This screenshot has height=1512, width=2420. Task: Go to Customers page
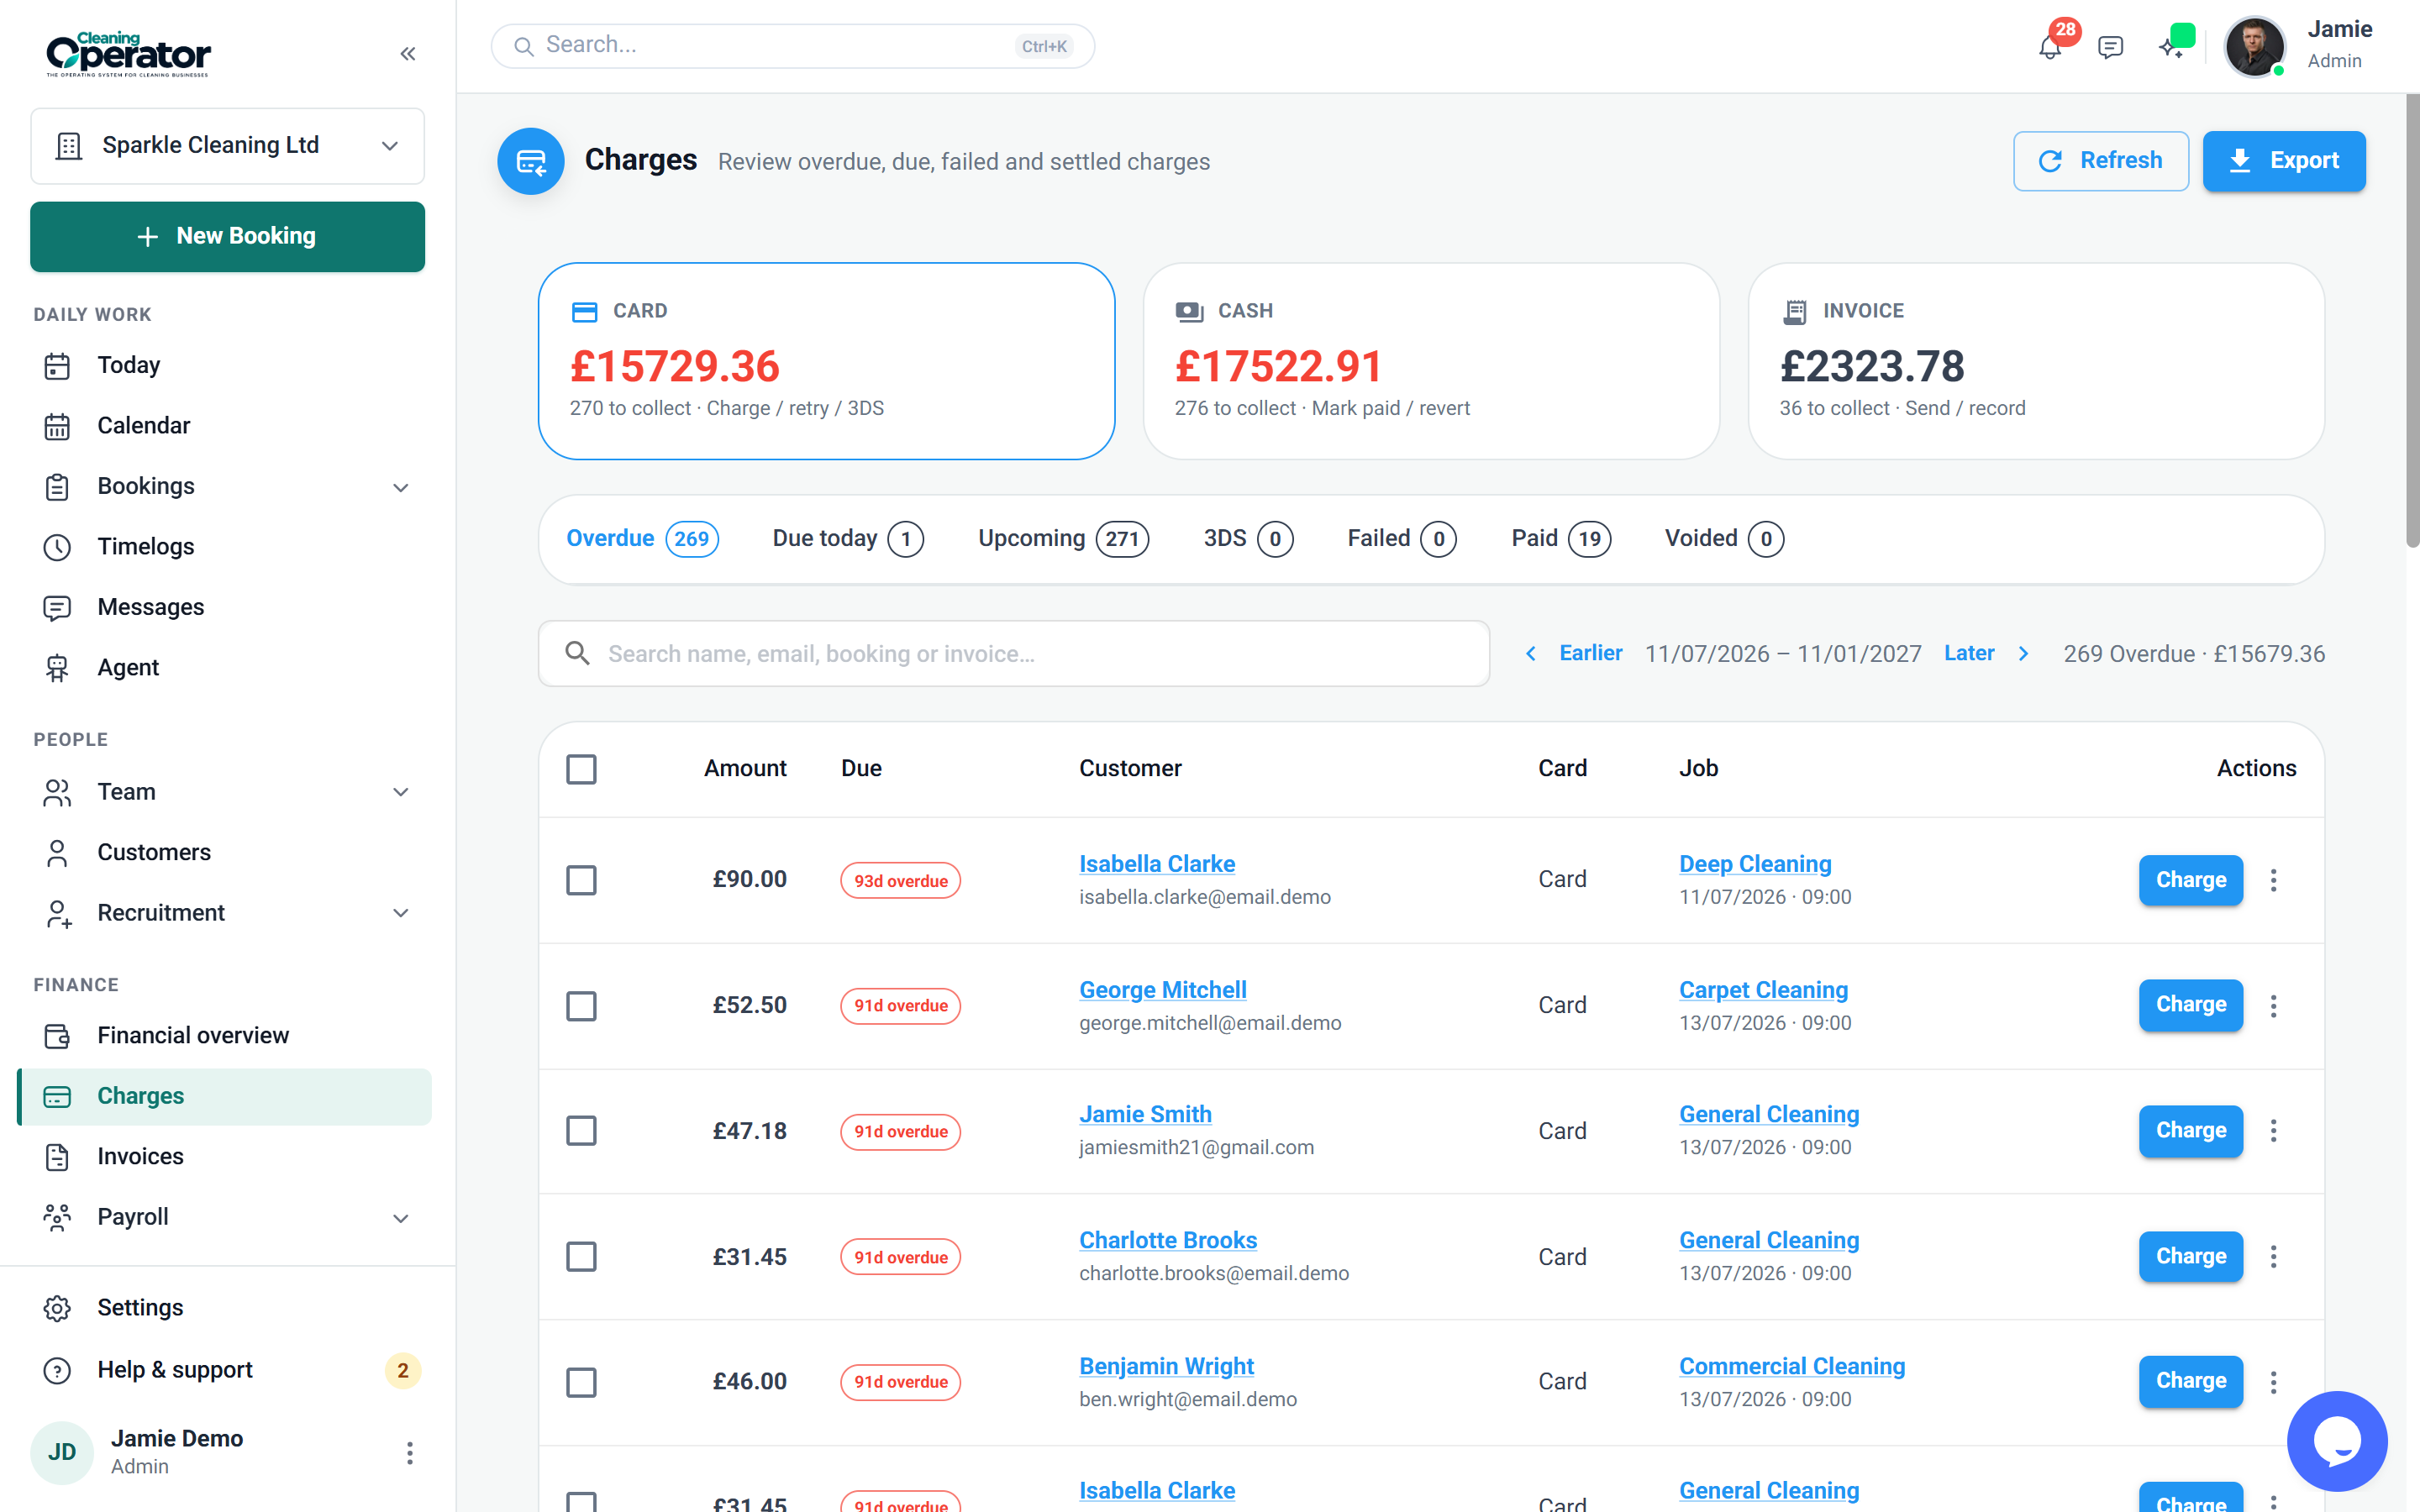(225, 852)
